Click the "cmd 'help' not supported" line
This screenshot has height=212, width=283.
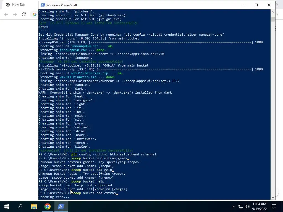pyautogui.click(x=75, y=185)
